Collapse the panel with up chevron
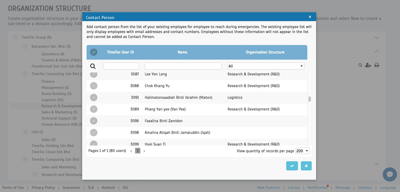Screen dimensions: 400x192 (376, 51)
